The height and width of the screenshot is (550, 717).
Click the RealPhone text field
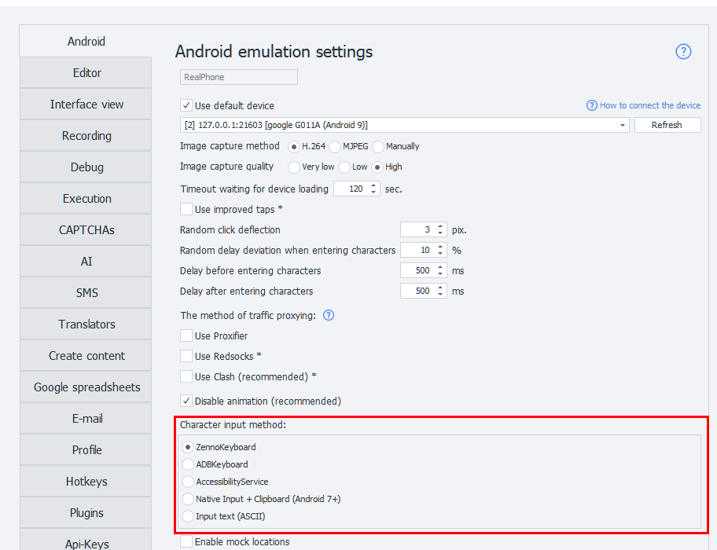(x=239, y=77)
